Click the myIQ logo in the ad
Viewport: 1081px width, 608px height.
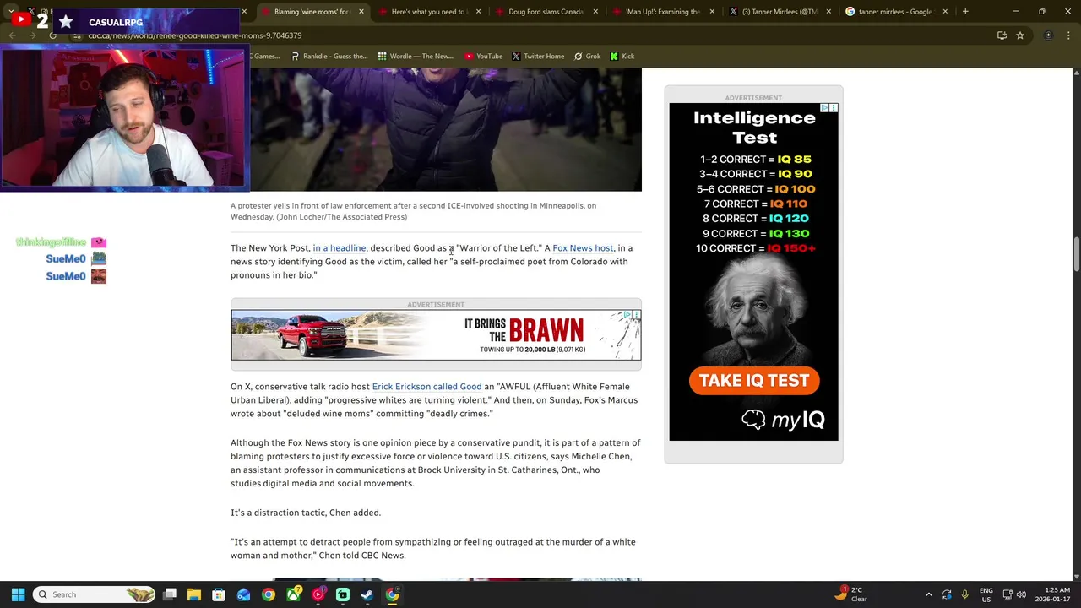pos(783,420)
